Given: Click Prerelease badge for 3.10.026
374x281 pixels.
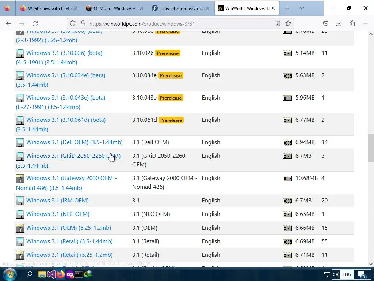Looking at the screenshot, I should (x=168, y=53).
